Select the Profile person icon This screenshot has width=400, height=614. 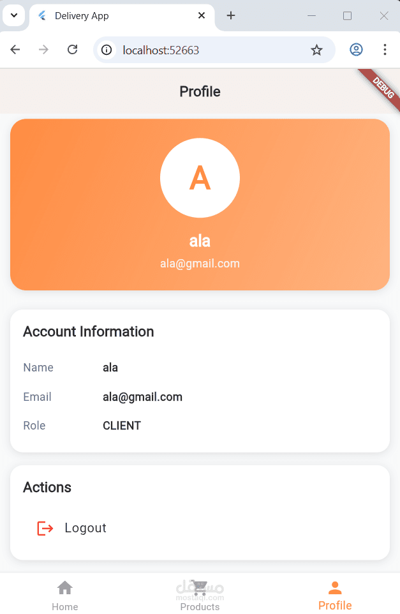tap(335, 588)
